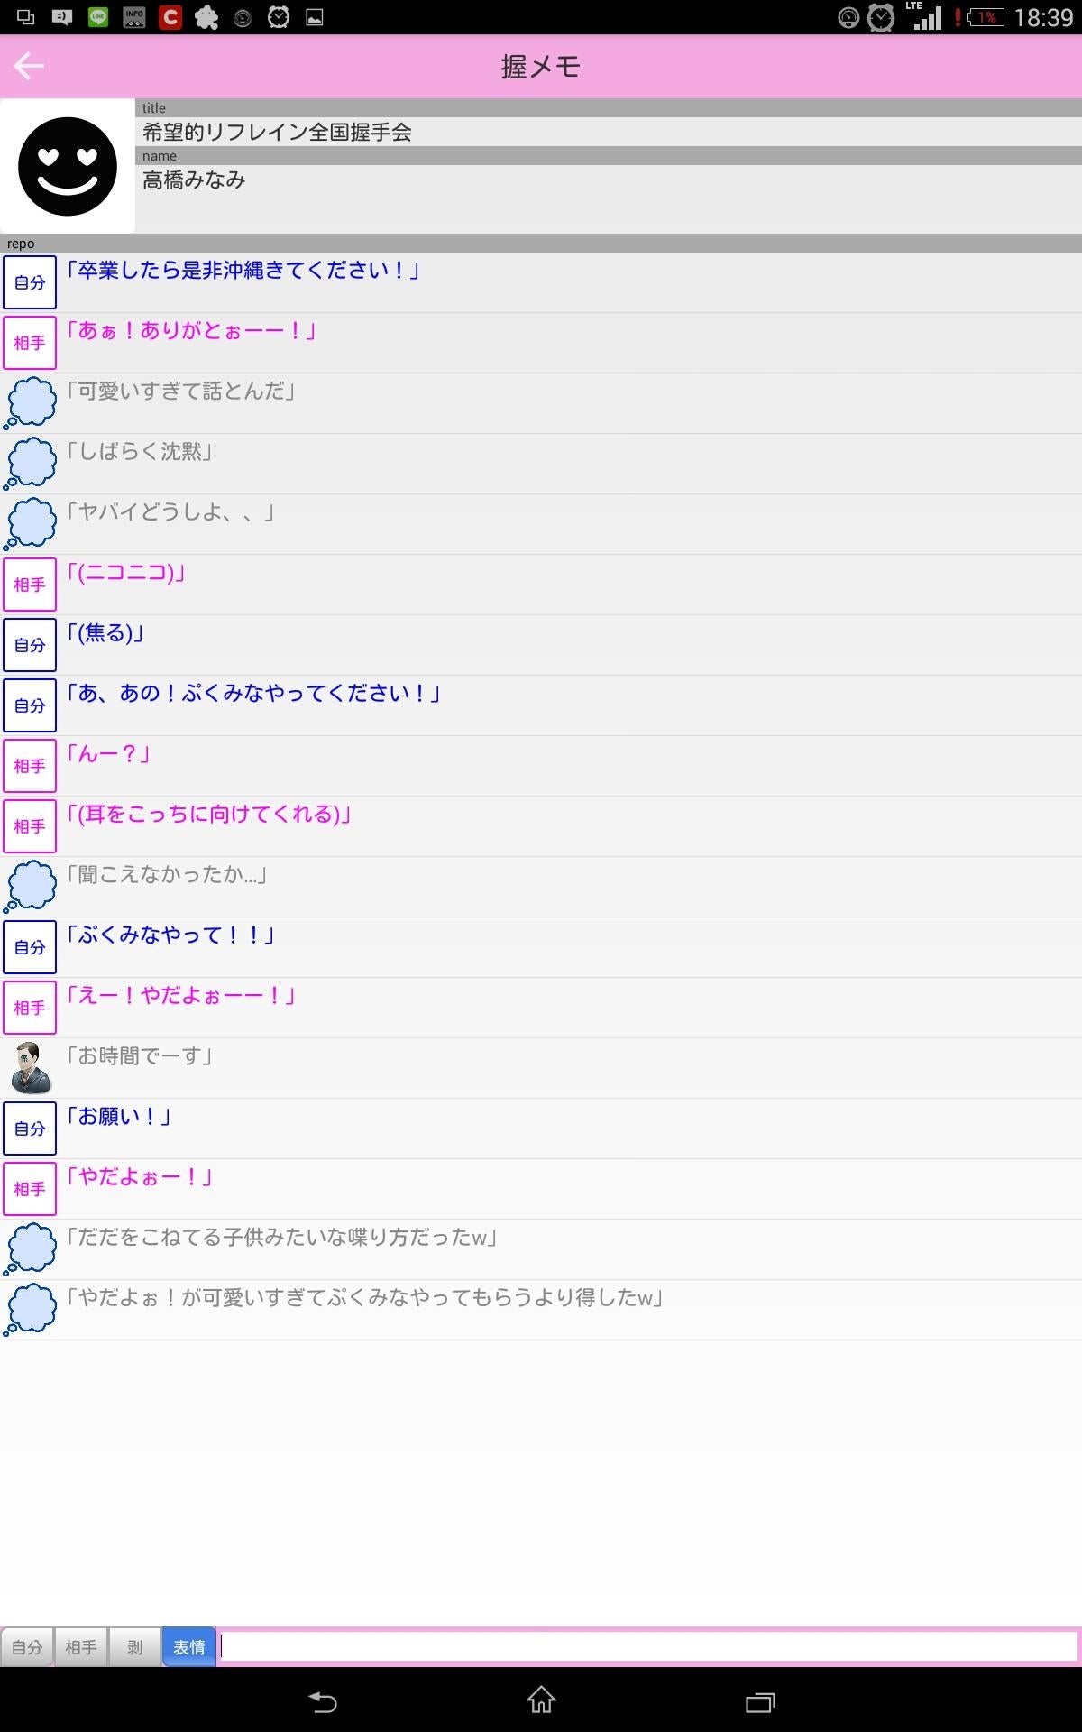Tap thought bubble beside しばらく沈黙

click(x=30, y=464)
